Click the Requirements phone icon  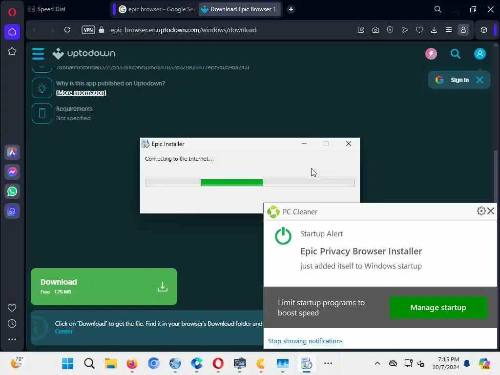click(x=42, y=113)
